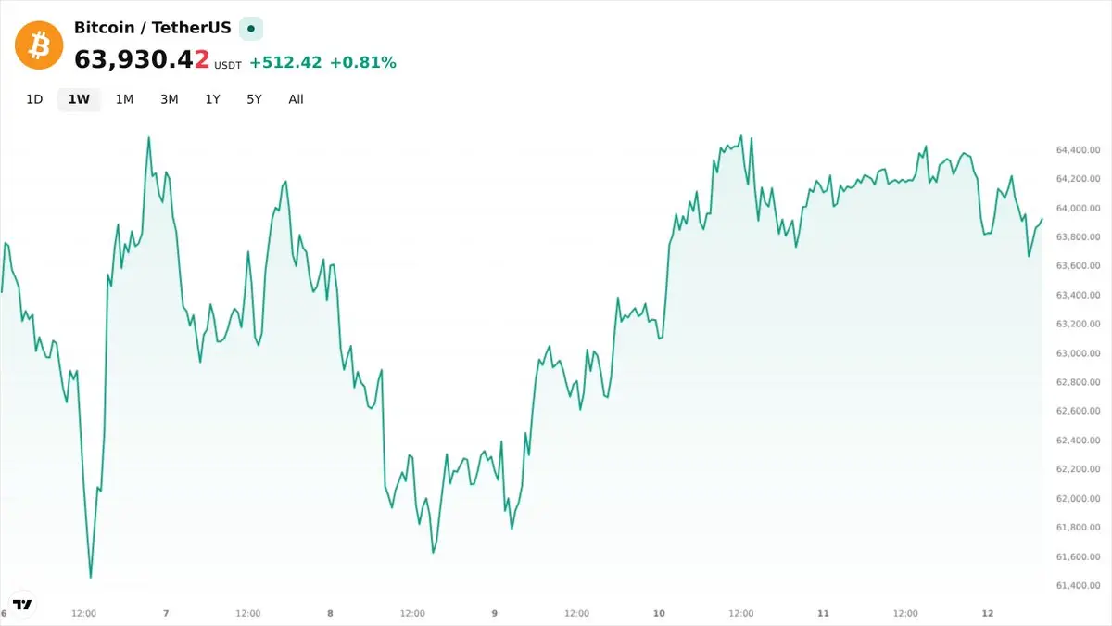
Task: Switch to the 1M time range
Action: pos(124,99)
